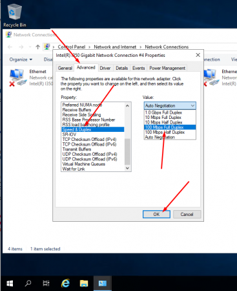Choose 1.0 Gbps Full Duplex

pos(170,113)
